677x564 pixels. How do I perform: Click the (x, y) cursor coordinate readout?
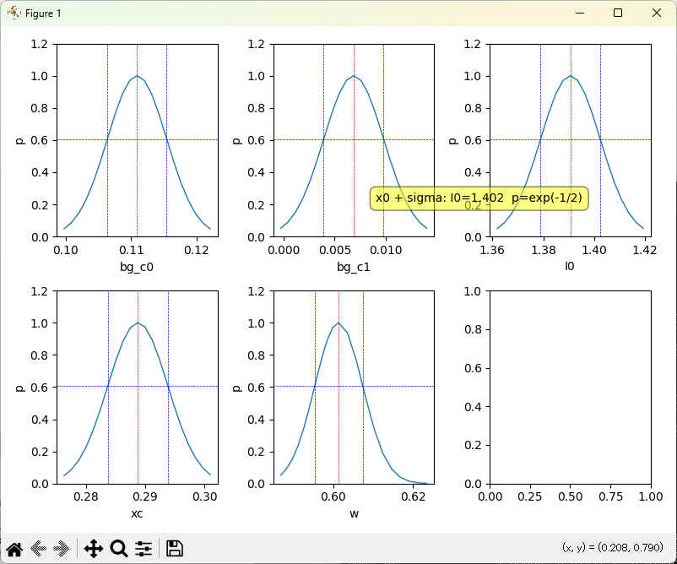pyautogui.click(x=613, y=548)
